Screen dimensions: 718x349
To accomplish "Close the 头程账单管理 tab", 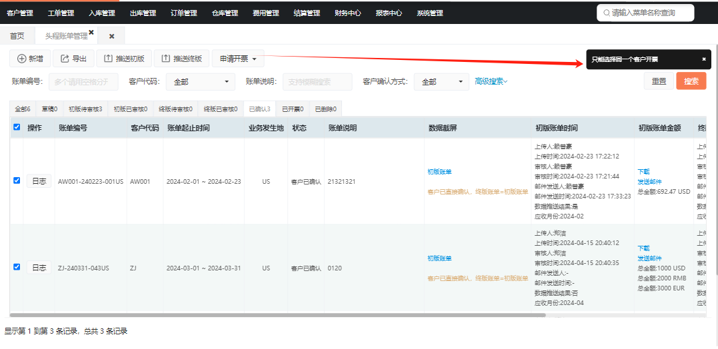I will click(x=91, y=32).
